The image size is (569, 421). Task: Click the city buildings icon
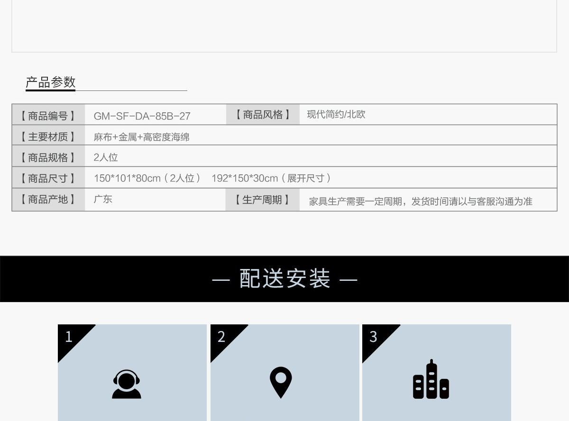tap(431, 380)
